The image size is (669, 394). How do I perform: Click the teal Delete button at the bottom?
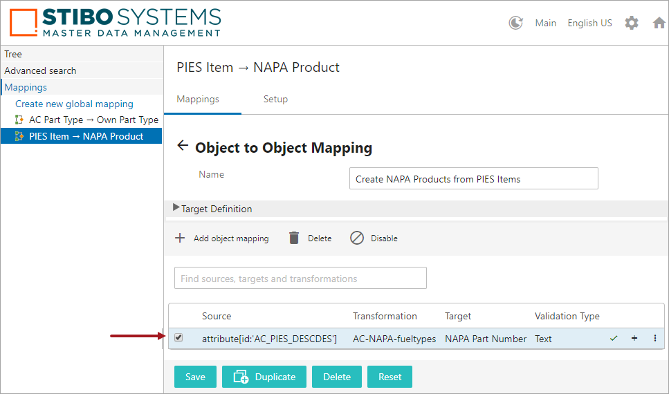(337, 377)
